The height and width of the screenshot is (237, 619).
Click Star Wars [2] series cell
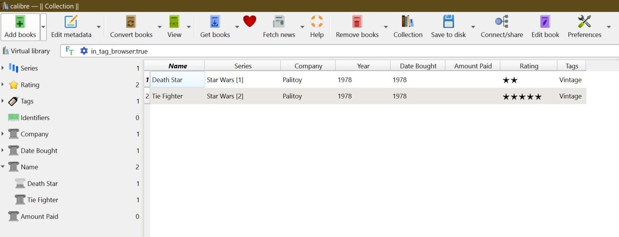(243, 96)
